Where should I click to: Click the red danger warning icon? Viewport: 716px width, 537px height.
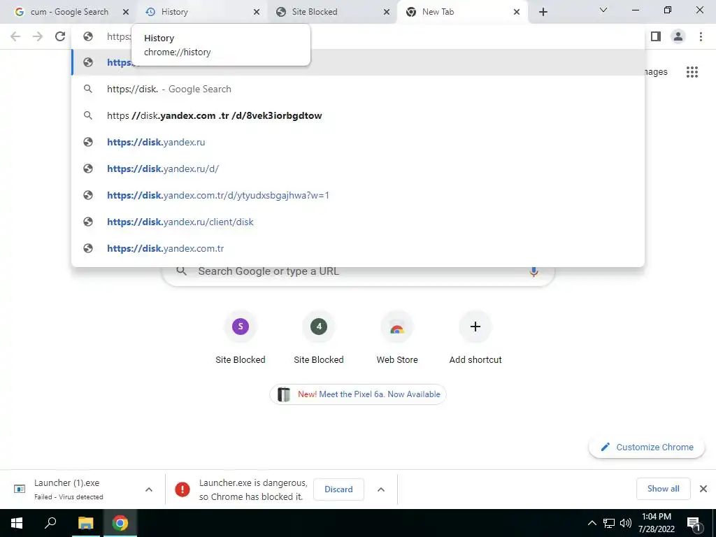(x=182, y=489)
